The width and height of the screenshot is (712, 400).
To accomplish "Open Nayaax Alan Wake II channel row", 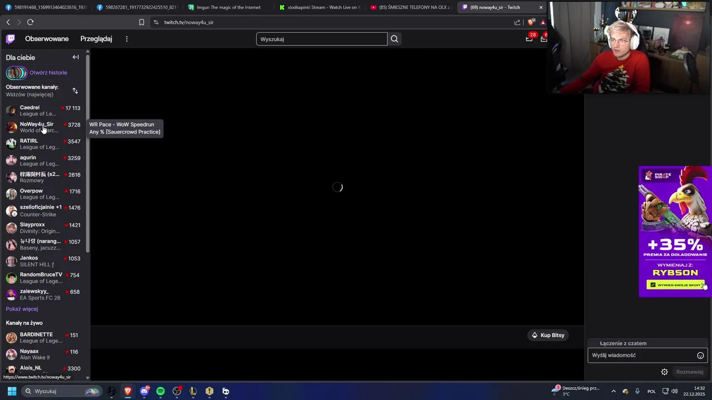I will tap(44, 354).
